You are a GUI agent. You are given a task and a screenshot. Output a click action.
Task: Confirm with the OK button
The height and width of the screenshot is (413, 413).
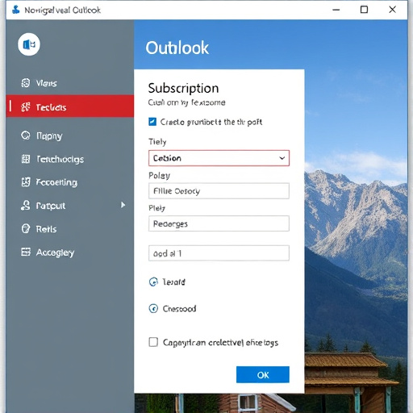coord(263,374)
